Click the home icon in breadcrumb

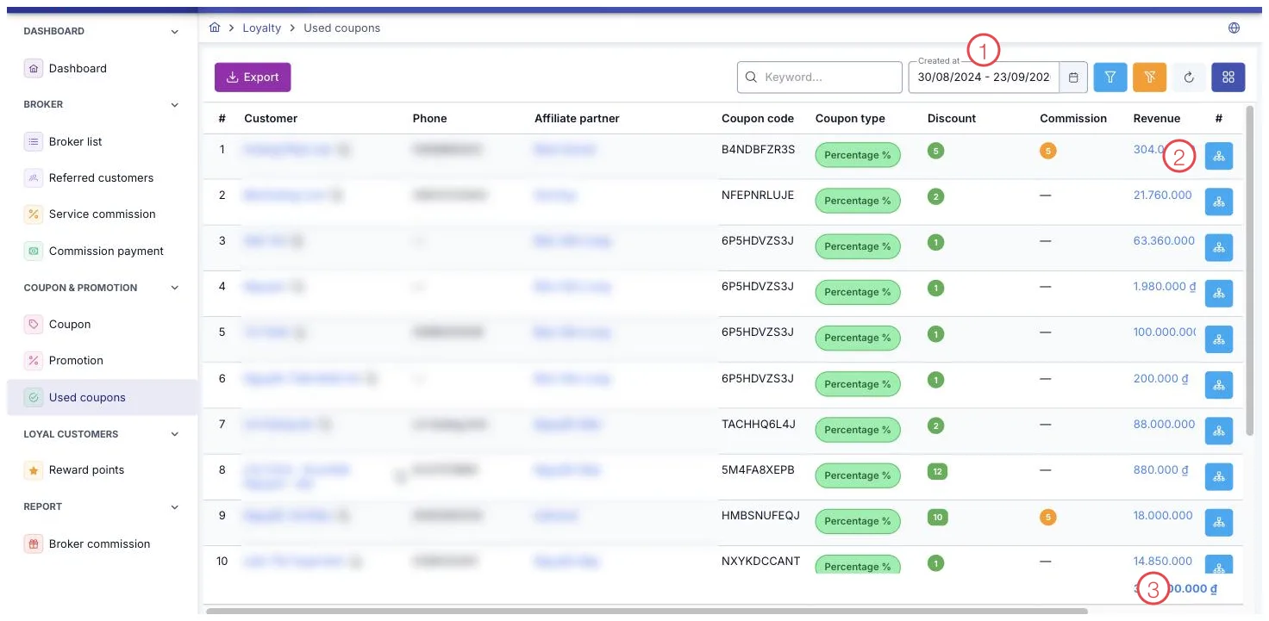tap(216, 28)
